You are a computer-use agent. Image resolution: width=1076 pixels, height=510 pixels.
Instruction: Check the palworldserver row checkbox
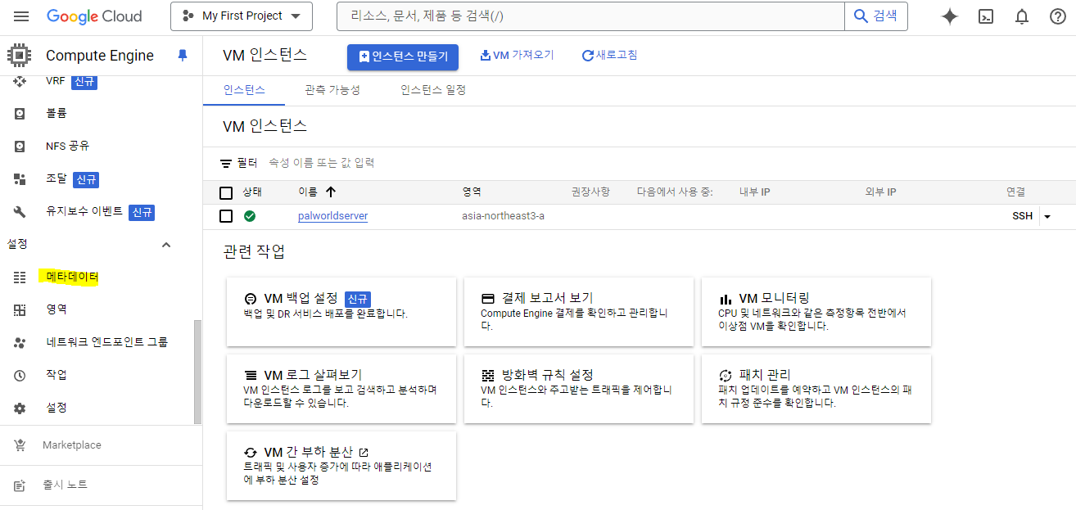tap(227, 216)
